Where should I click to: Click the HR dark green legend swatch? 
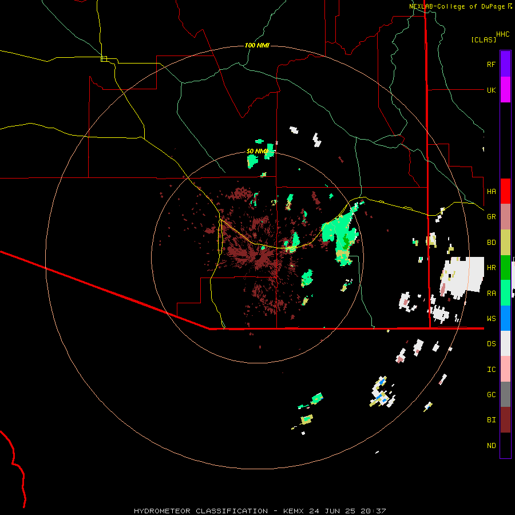point(505,268)
